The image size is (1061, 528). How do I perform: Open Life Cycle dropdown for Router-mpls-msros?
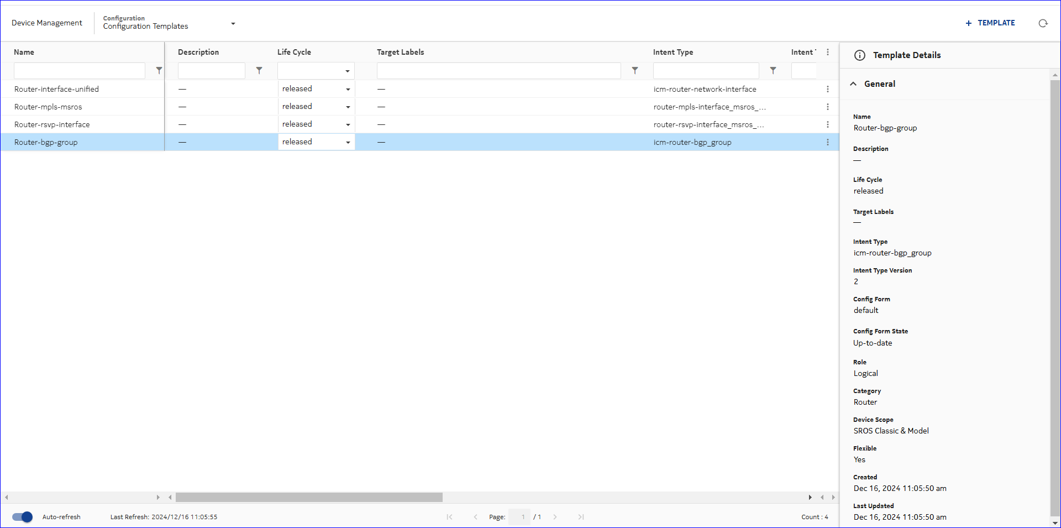[x=348, y=107]
